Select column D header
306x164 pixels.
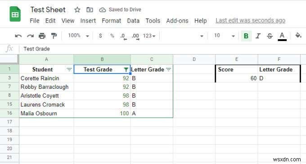[194, 59]
